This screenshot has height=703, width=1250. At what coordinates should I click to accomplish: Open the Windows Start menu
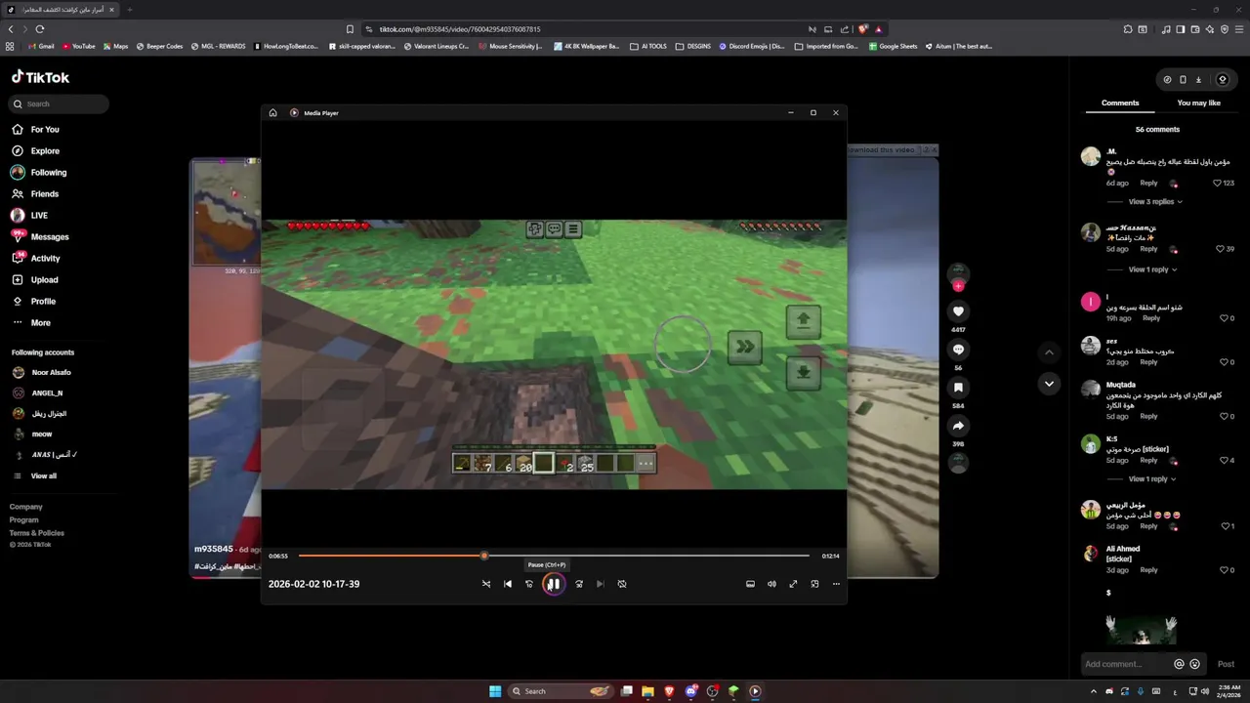pos(495,691)
